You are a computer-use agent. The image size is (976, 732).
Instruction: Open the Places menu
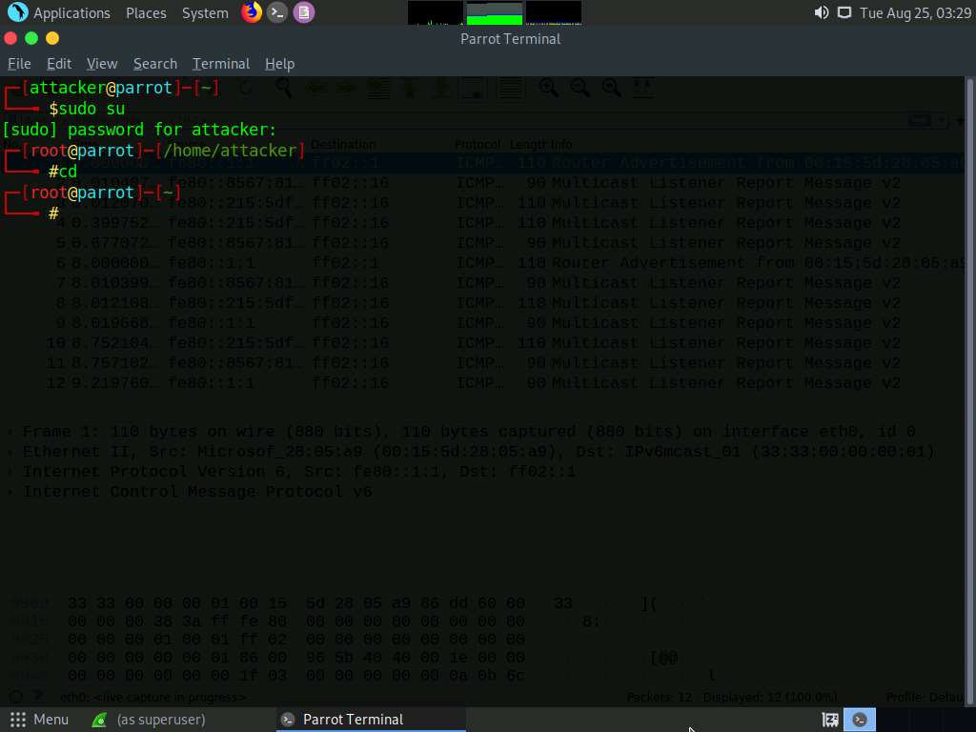[146, 12]
